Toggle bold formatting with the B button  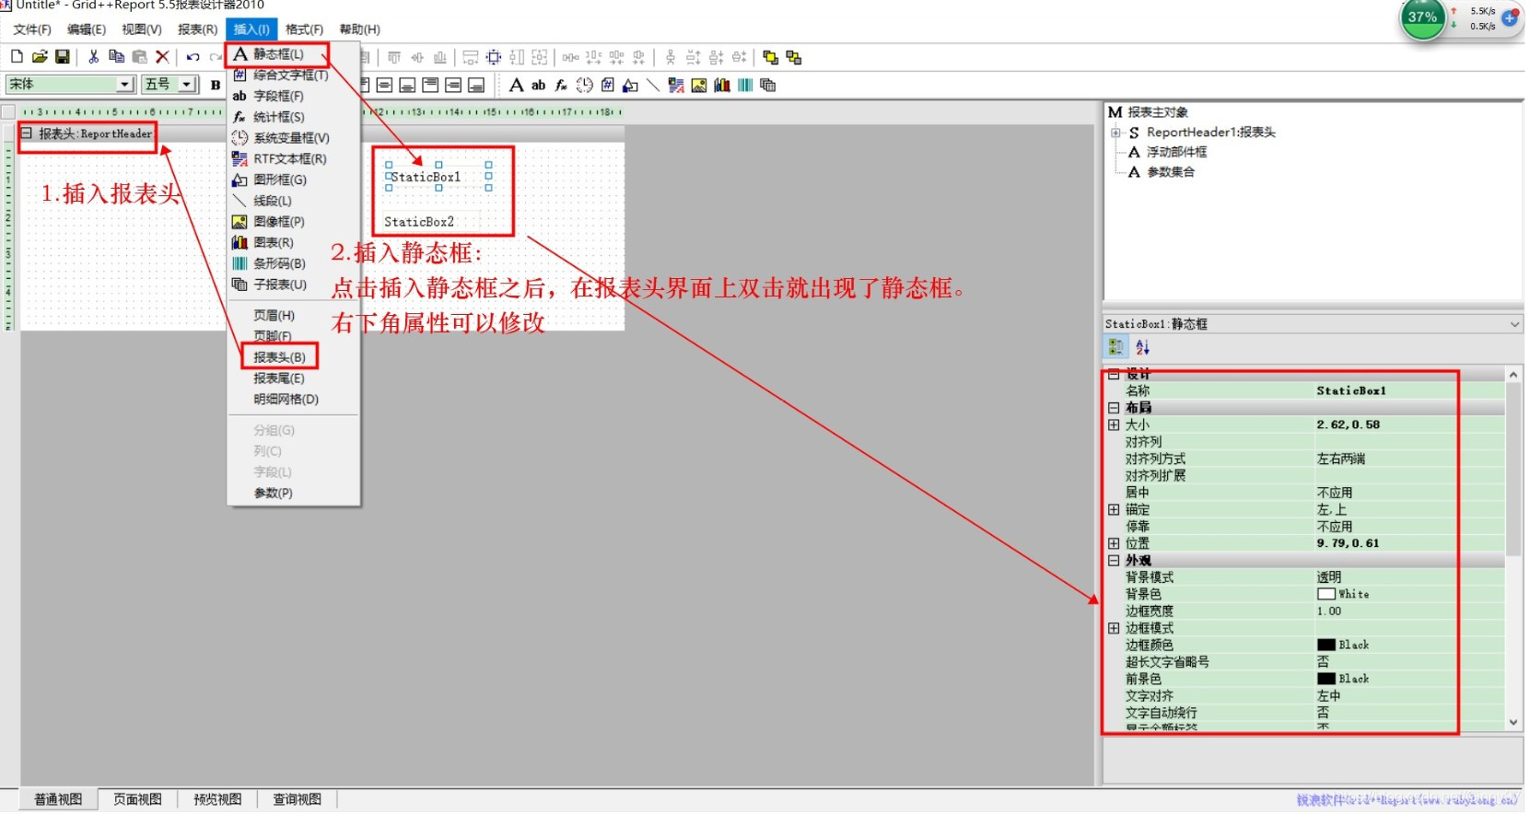tap(216, 85)
